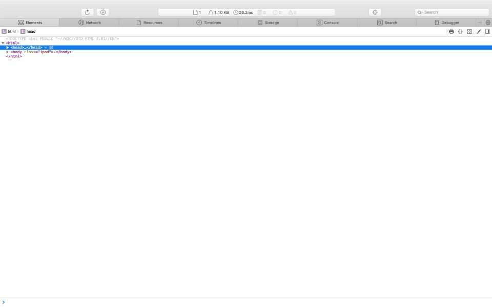Open inspector settings gear icon

tap(488, 23)
